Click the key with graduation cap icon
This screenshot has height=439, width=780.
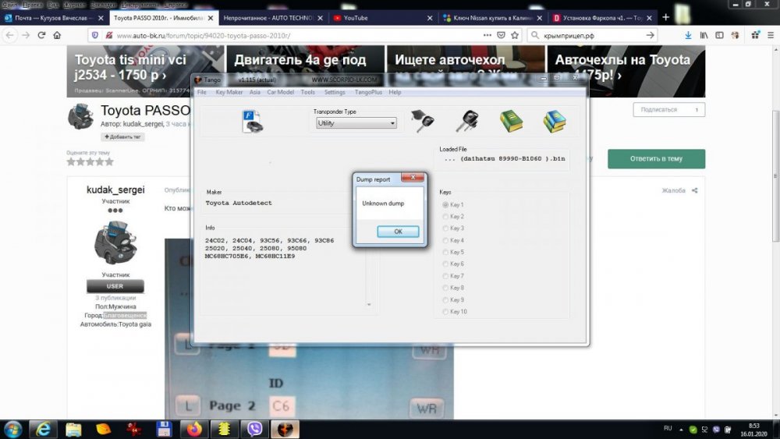coord(422,121)
